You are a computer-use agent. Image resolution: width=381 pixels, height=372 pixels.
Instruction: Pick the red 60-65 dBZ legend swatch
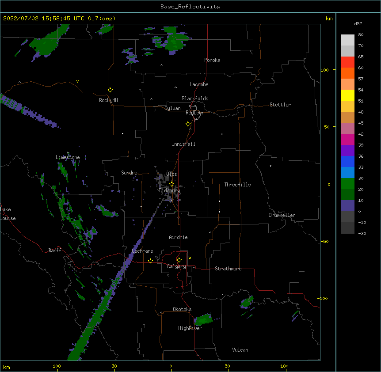(x=347, y=62)
